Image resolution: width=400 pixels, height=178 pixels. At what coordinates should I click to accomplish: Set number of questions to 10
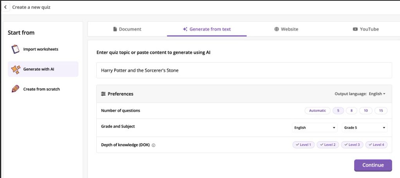(x=366, y=111)
